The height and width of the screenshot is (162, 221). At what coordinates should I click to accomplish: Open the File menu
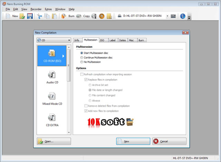[x=8, y=9]
